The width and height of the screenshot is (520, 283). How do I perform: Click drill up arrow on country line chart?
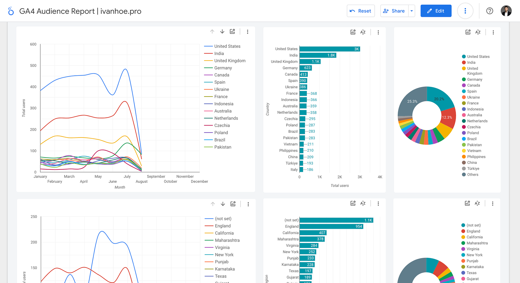pyautogui.click(x=212, y=31)
